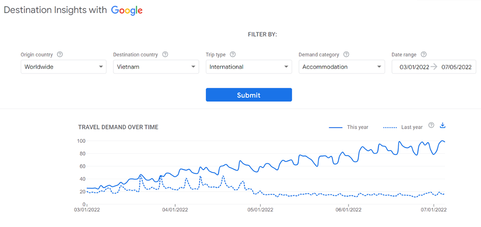The width and height of the screenshot is (481, 227).
Task: Click the Destination Insights with title
Action: [55, 10]
